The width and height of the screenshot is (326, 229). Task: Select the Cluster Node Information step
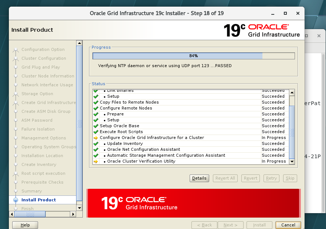coord(48,76)
